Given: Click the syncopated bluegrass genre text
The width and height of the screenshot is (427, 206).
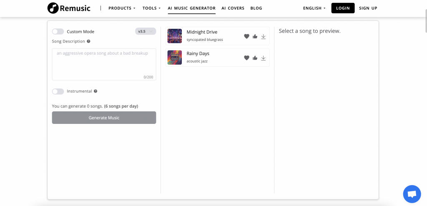Looking at the screenshot, I should point(204,40).
